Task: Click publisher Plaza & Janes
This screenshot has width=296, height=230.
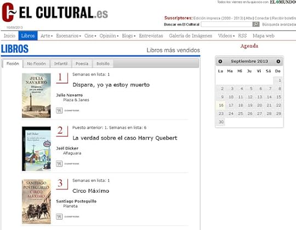Action: pyautogui.click(x=76, y=100)
